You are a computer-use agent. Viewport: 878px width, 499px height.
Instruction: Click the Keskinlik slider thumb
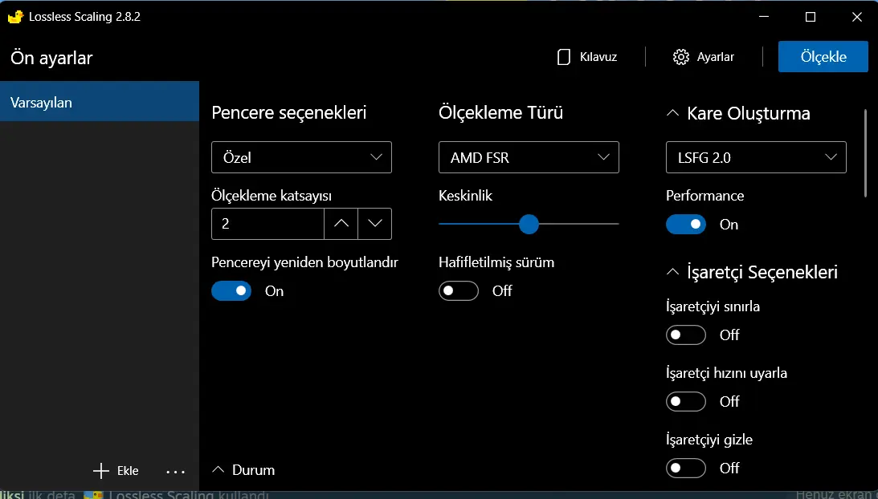(x=529, y=224)
